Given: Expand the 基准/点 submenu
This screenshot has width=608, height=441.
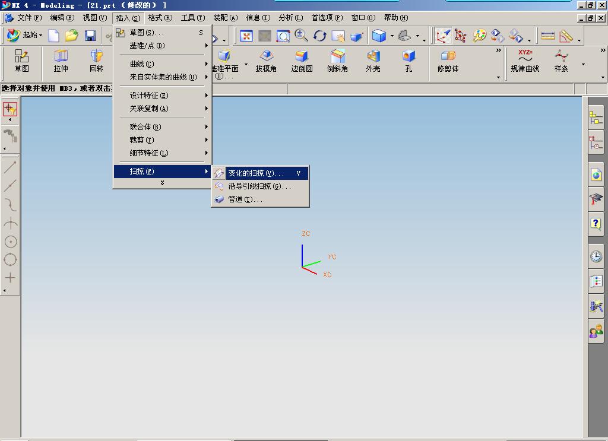Looking at the screenshot, I should pos(162,45).
